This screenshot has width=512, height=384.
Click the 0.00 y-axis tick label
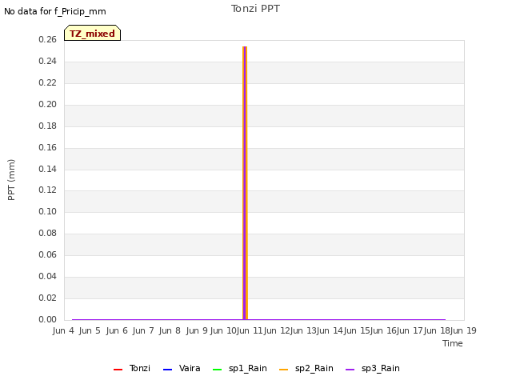click(x=47, y=319)
